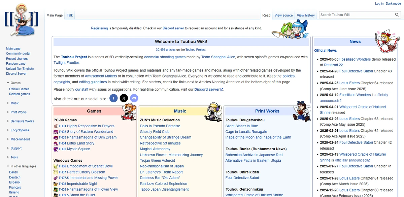Switch to the Talk tab
This screenshot has height=197, width=404.
[x=69, y=15]
